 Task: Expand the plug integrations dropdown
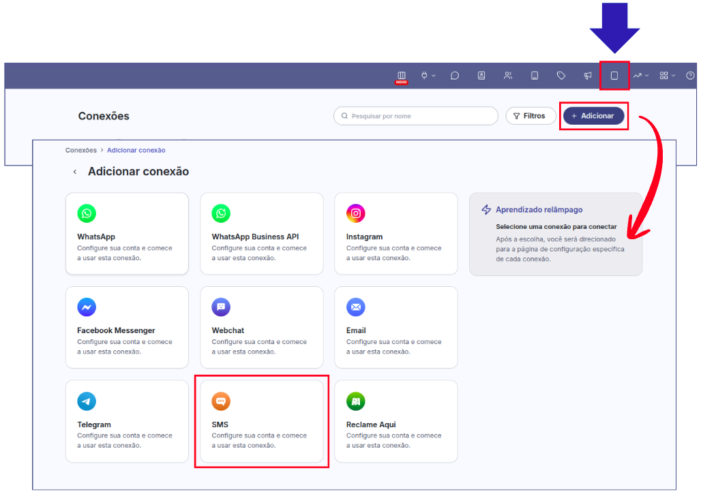click(428, 76)
